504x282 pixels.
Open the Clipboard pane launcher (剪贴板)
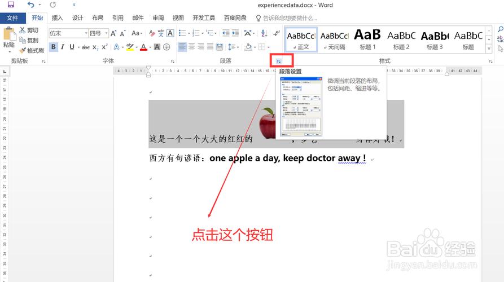point(43,61)
